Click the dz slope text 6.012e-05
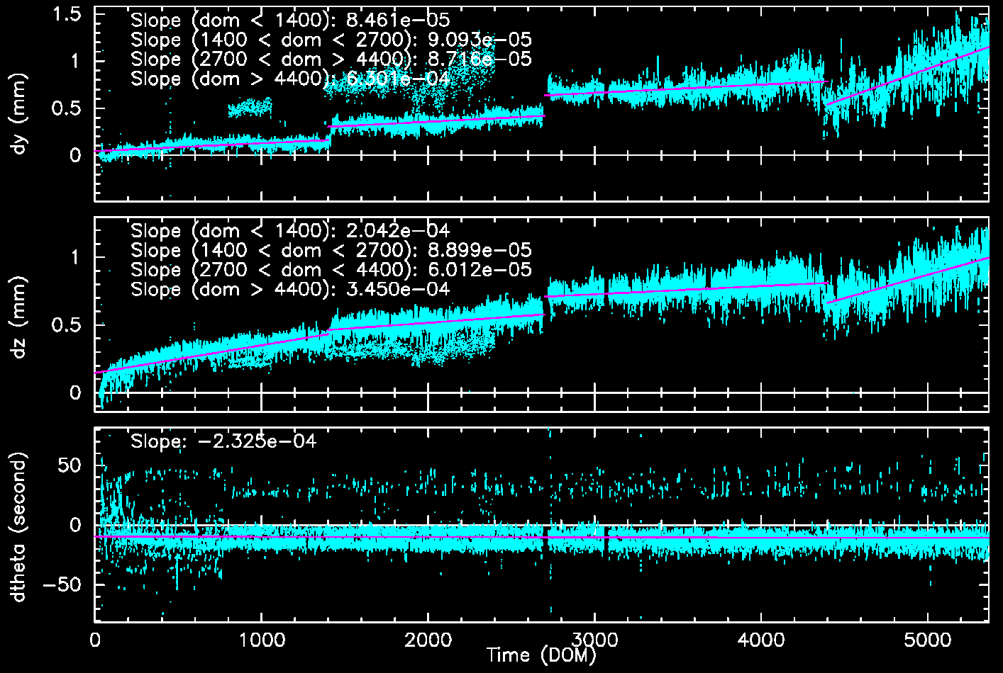 click(480, 270)
